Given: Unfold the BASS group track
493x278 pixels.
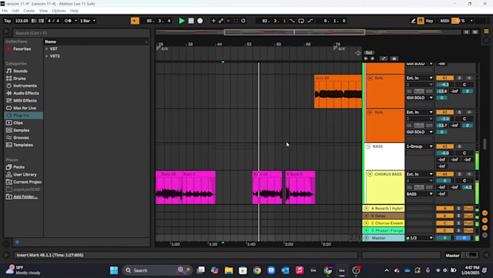Looking at the screenshot, I should (x=368, y=147).
